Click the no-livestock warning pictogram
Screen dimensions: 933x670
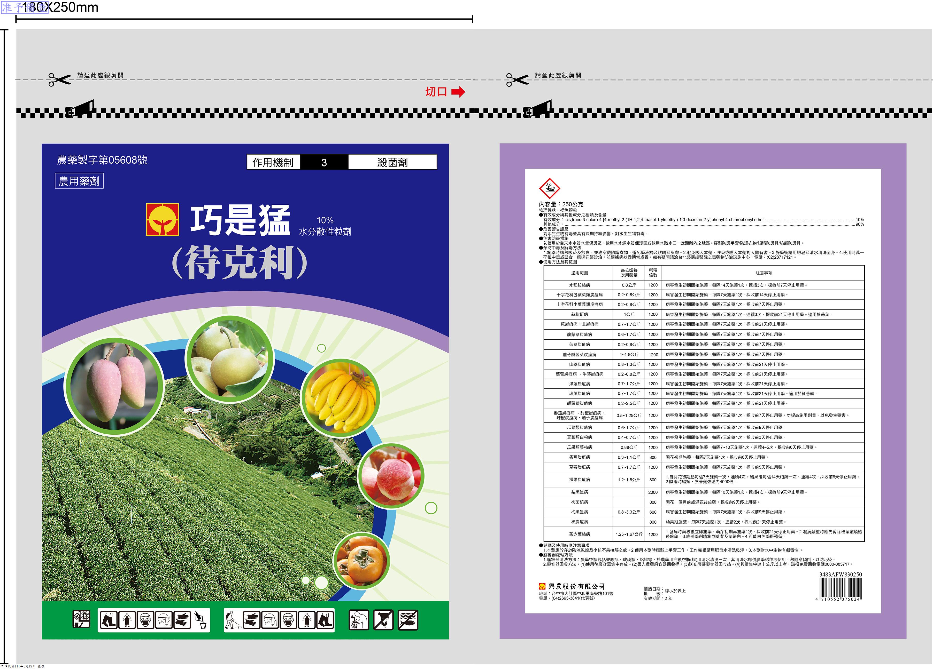[383, 620]
